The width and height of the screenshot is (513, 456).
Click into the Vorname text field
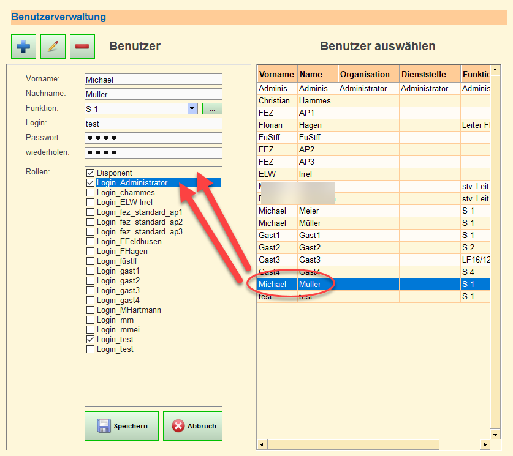(153, 80)
